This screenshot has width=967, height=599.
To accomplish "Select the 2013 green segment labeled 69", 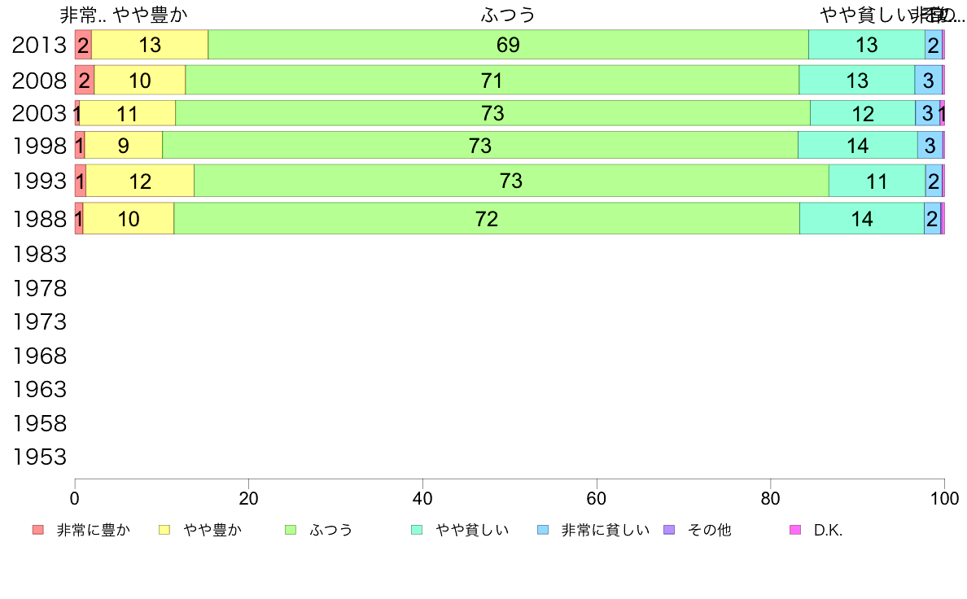I will (x=508, y=45).
